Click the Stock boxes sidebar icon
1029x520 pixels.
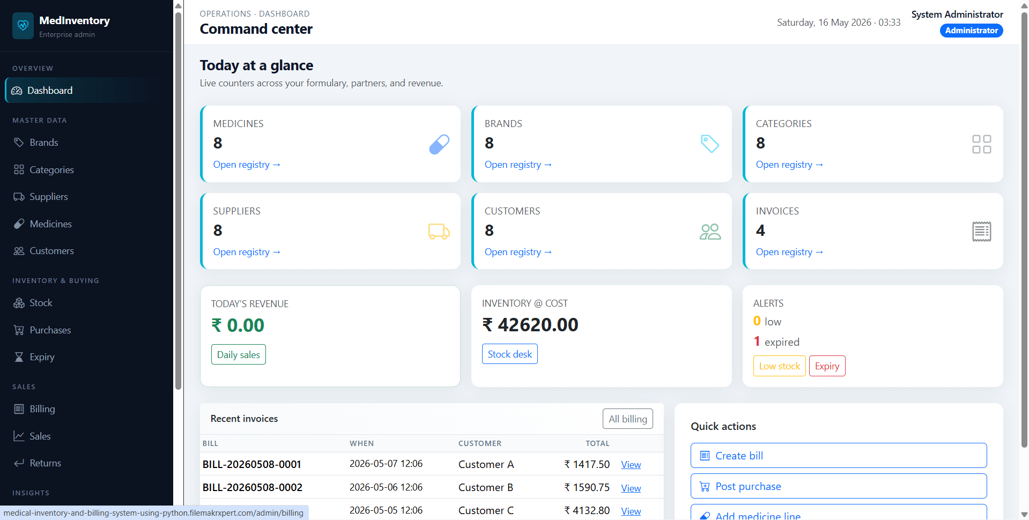(x=19, y=303)
